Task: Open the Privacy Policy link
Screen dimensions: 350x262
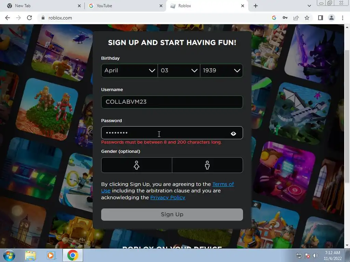Action: (x=168, y=198)
